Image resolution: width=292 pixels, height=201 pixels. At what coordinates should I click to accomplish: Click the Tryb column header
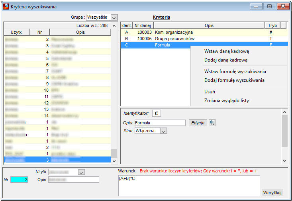[x=272, y=25]
